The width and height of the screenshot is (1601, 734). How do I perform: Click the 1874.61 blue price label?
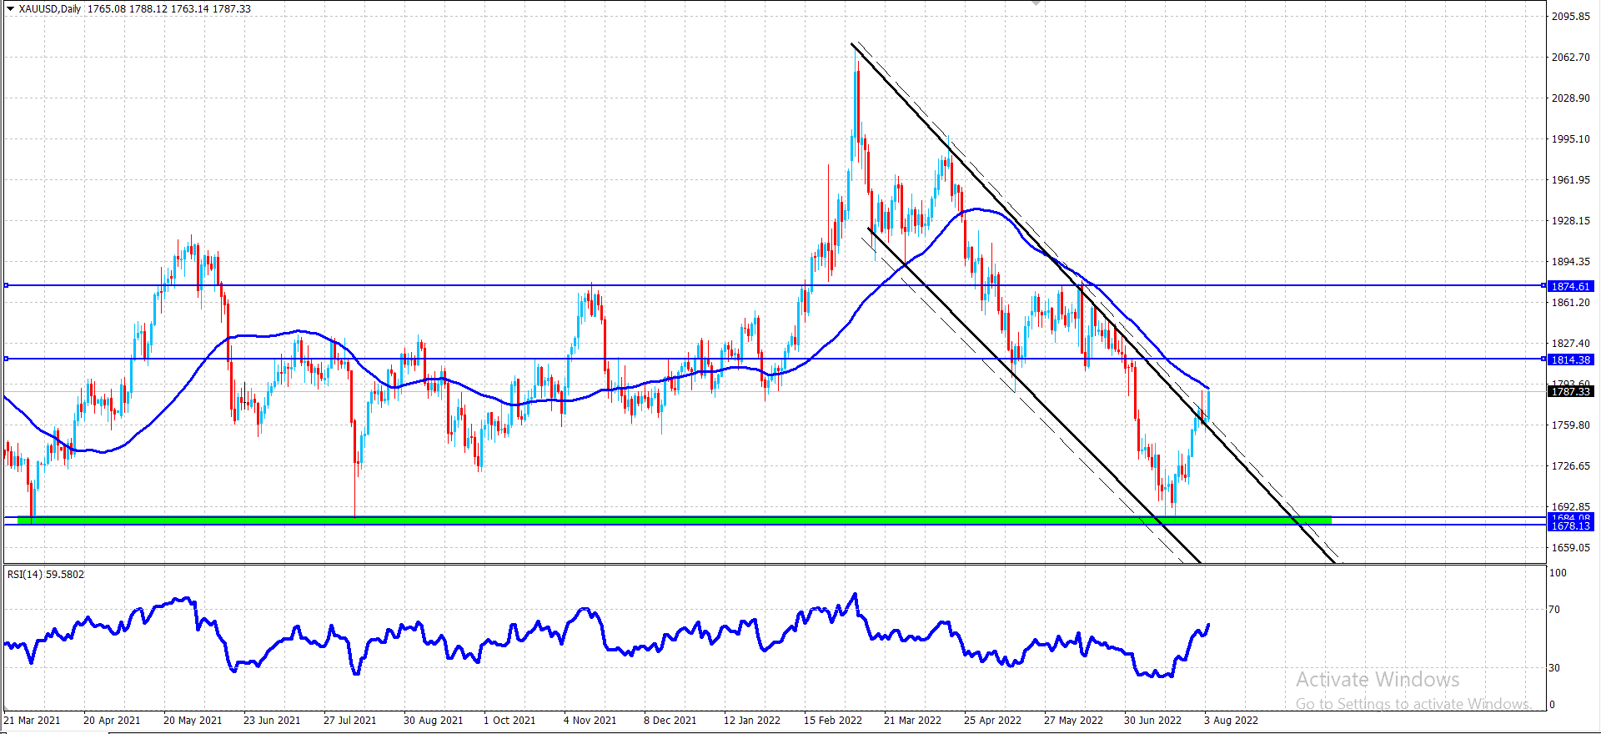pyautogui.click(x=1571, y=286)
